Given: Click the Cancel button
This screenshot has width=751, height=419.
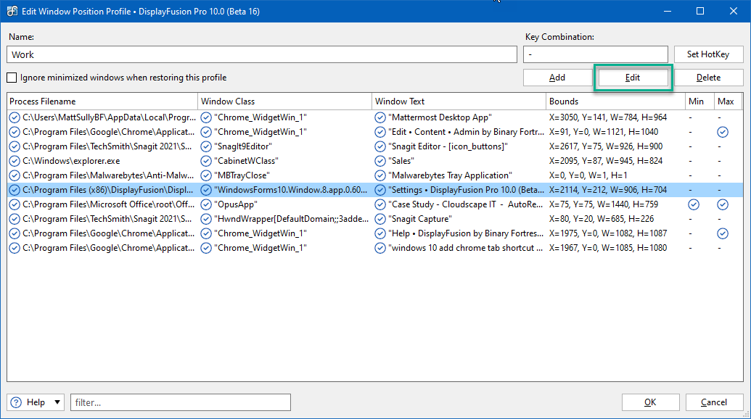Looking at the screenshot, I should (x=714, y=402).
